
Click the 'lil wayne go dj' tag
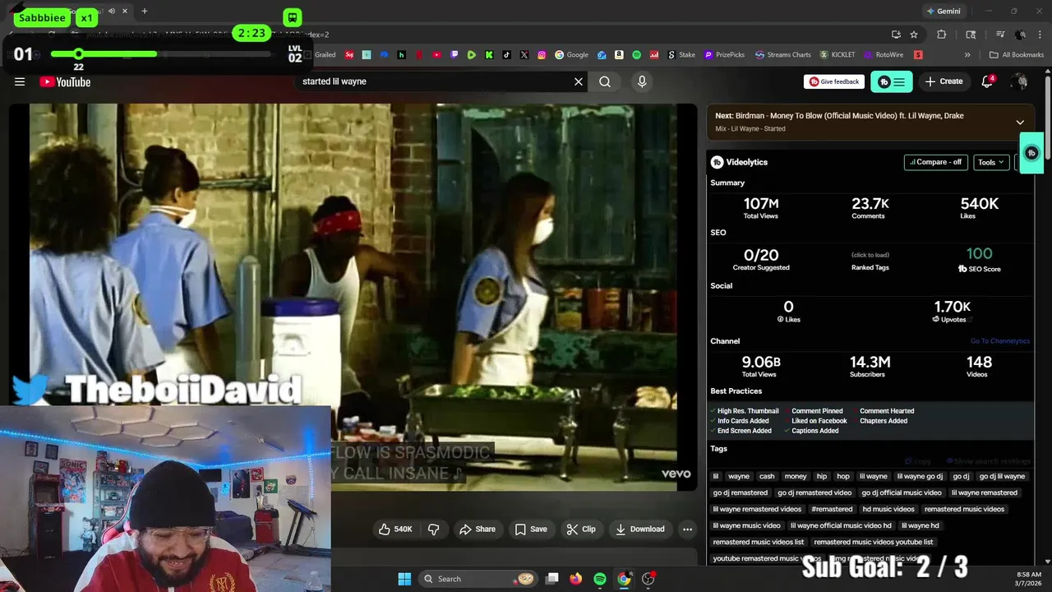click(x=920, y=476)
